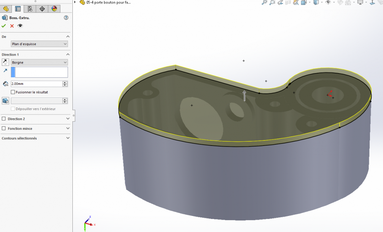Click the draft angle input field
383x232 pixels.
pyautogui.click(x=37, y=101)
